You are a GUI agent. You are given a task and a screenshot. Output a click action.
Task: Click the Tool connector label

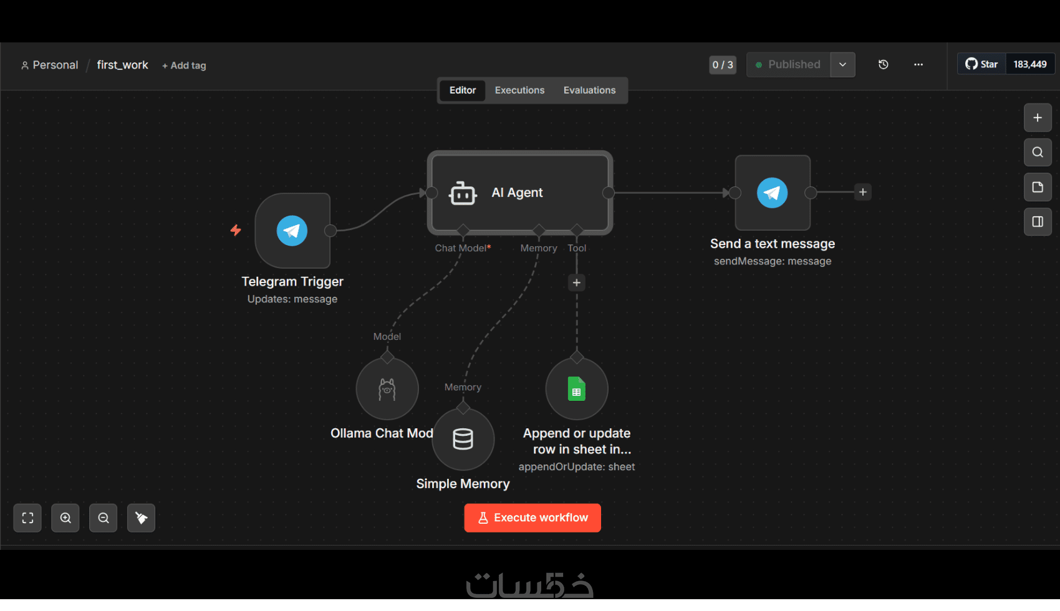point(577,248)
